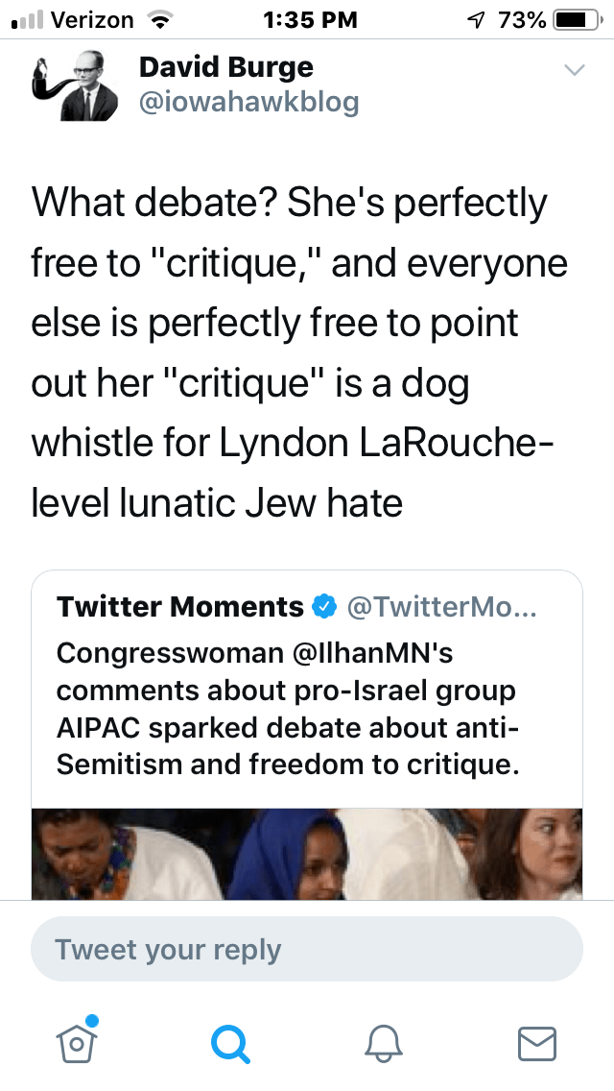The height and width of the screenshot is (1091, 614).
Task: Tap David Burge's main tweet text
Action: coord(297,351)
